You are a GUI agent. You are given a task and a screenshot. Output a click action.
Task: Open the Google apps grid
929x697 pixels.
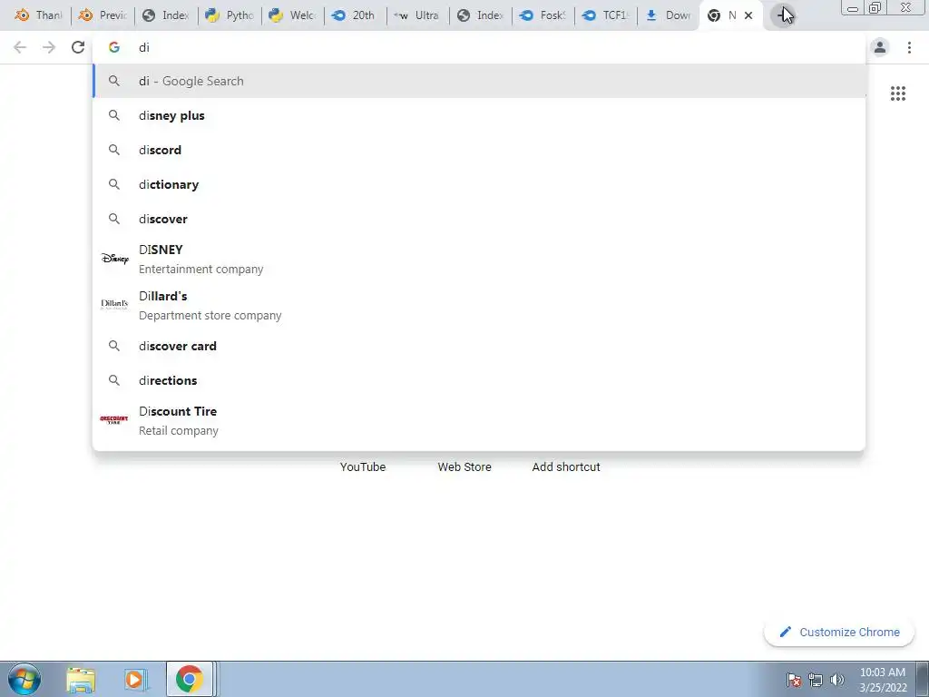898,93
